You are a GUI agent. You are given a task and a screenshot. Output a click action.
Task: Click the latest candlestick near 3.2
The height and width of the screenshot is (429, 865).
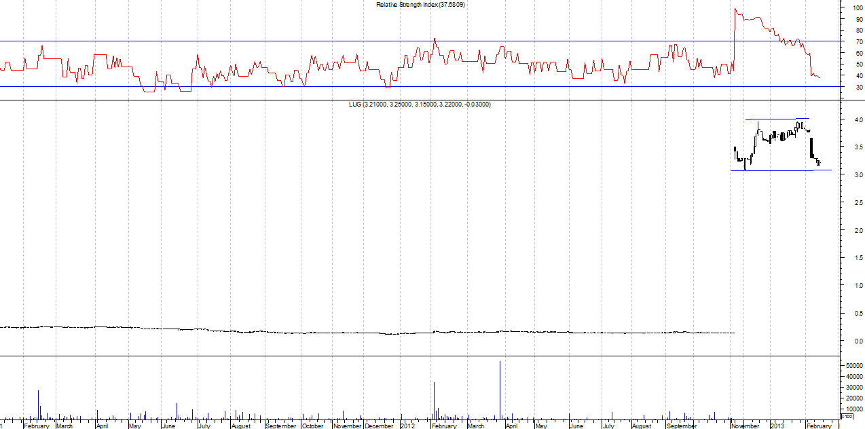click(x=819, y=162)
